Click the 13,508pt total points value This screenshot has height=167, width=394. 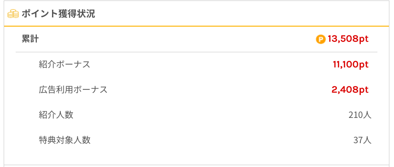(348, 39)
